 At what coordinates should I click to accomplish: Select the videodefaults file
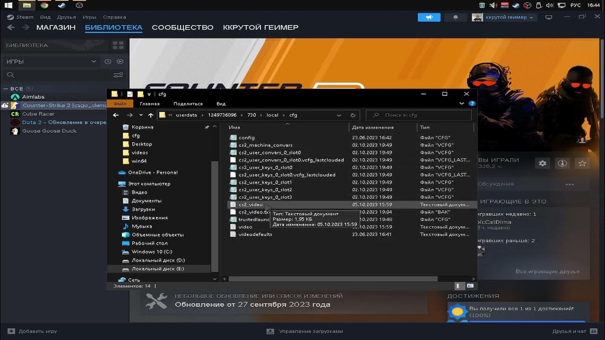(255, 234)
